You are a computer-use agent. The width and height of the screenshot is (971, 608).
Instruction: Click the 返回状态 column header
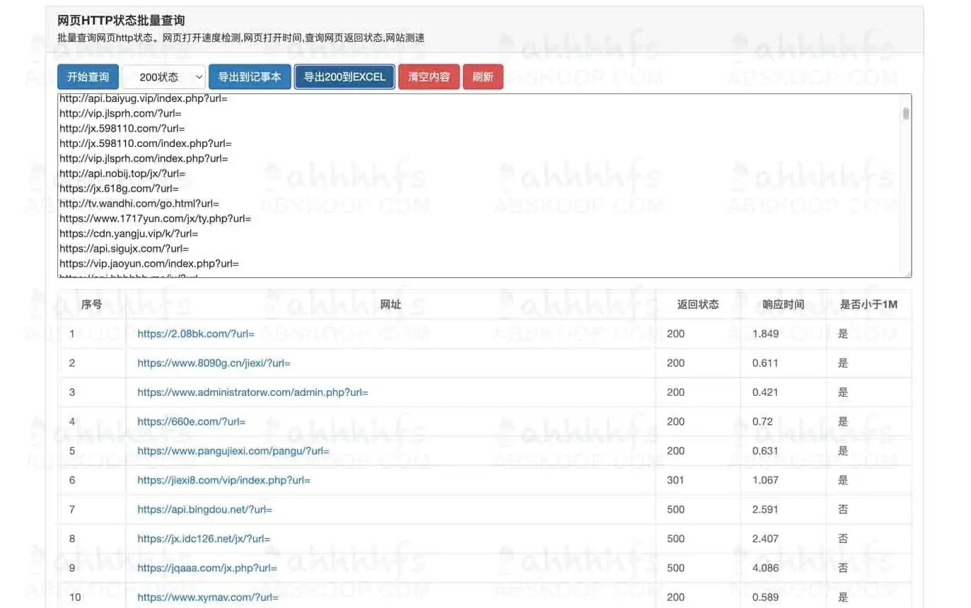(x=697, y=305)
